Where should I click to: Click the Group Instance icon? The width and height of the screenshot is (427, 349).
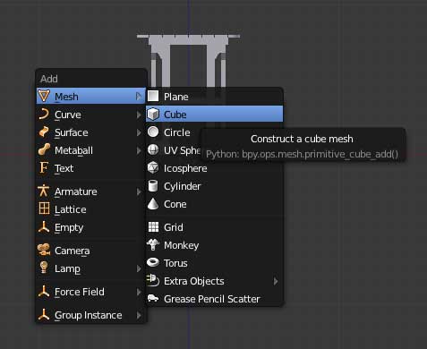(x=44, y=314)
